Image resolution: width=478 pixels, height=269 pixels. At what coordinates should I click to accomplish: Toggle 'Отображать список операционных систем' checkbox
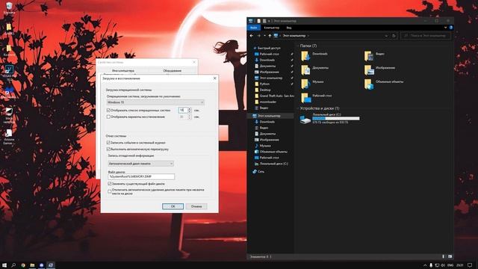coord(108,110)
